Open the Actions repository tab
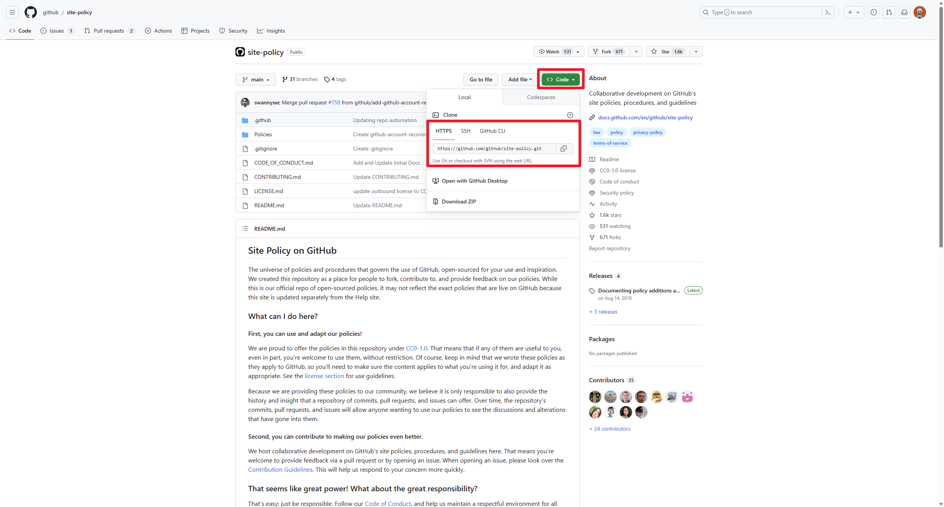The width and height of the screenshot is (944, 507). (x=158, y=31)
